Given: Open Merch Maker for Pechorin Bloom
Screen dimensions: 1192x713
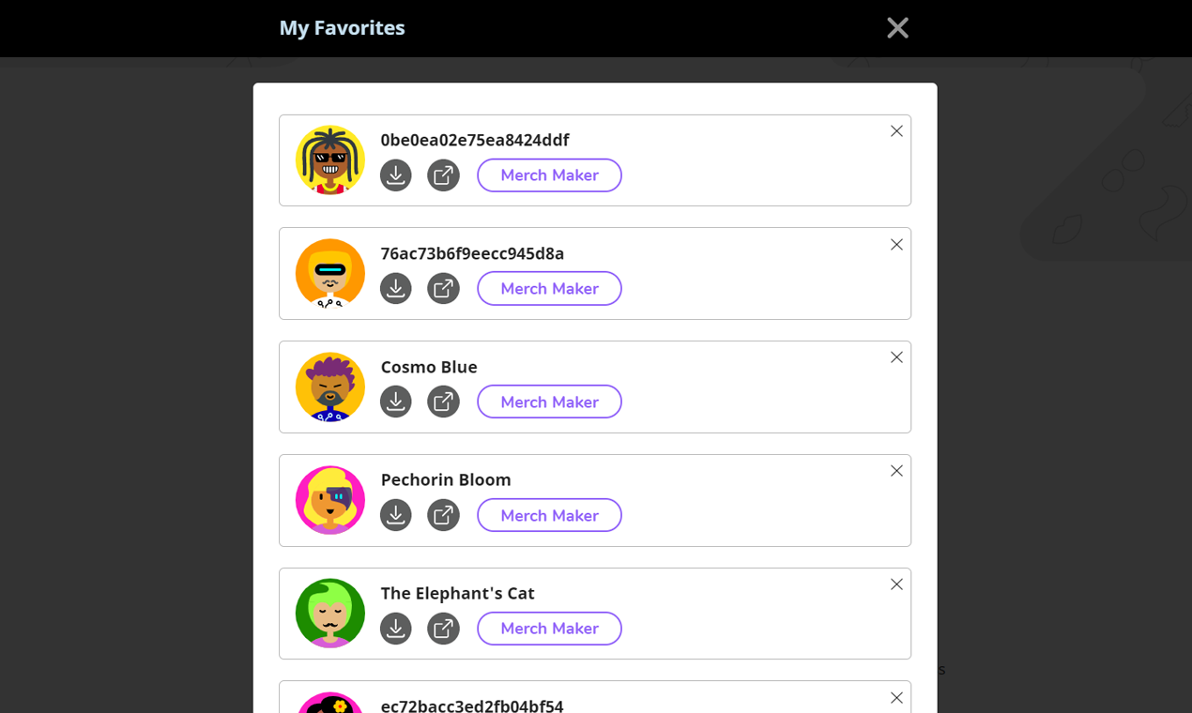Looking at the screenshot, I should click(x=549, y=515).
